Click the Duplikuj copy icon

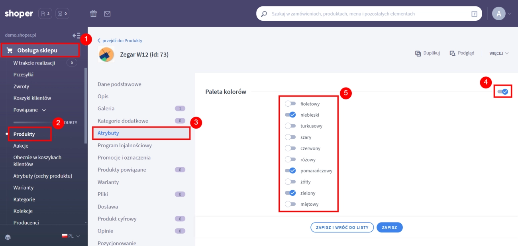pyautogui.click(x=418, y=53)
